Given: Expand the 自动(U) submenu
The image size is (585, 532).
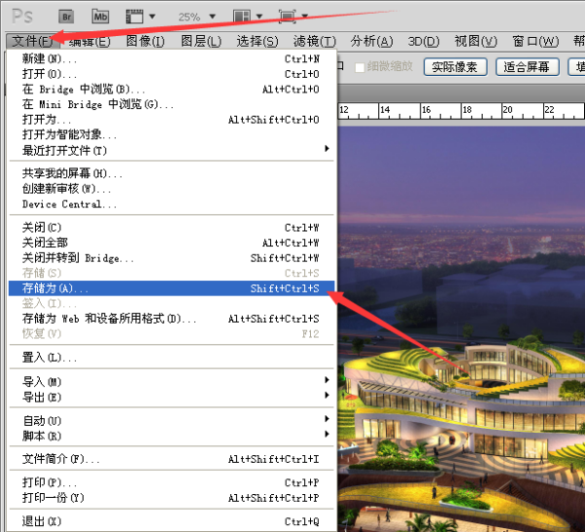Looking at the screenshot, I should [172, 420].
